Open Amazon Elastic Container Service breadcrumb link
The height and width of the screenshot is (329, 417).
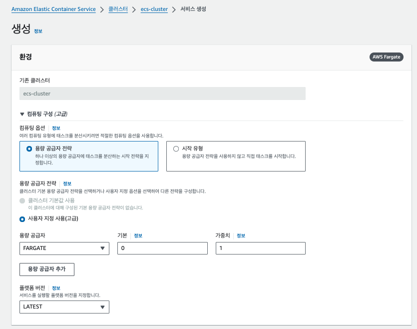[x=53, y=9]
